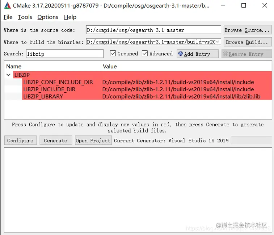Viewport: 274px width, 235px height.
Task: Open the File menu
Action: coord(8,17)
